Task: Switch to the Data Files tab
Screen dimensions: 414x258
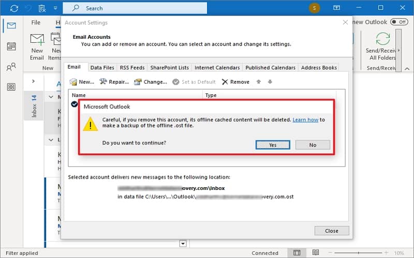Action: click(x=102, y=68)
